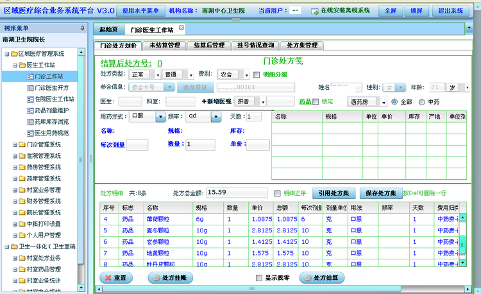Select the 全部 radio button
481x294 pixels.
click(x=394, y=102)
